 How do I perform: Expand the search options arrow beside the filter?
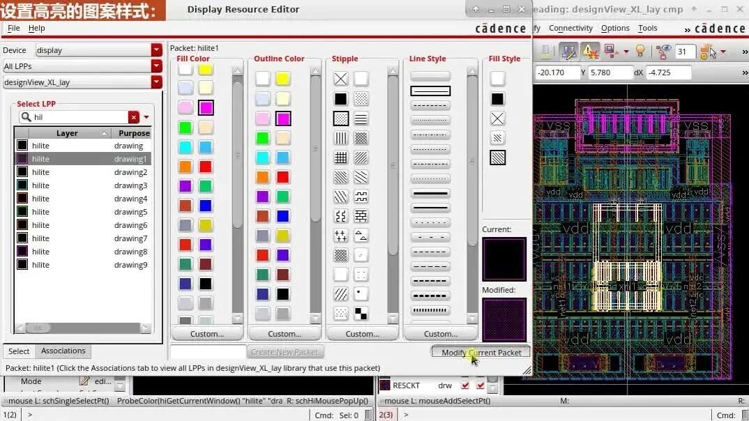[146, 117]
